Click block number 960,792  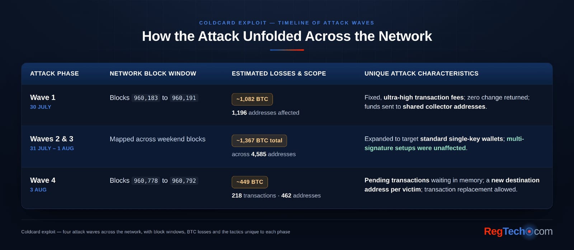[x=184, y=181]
